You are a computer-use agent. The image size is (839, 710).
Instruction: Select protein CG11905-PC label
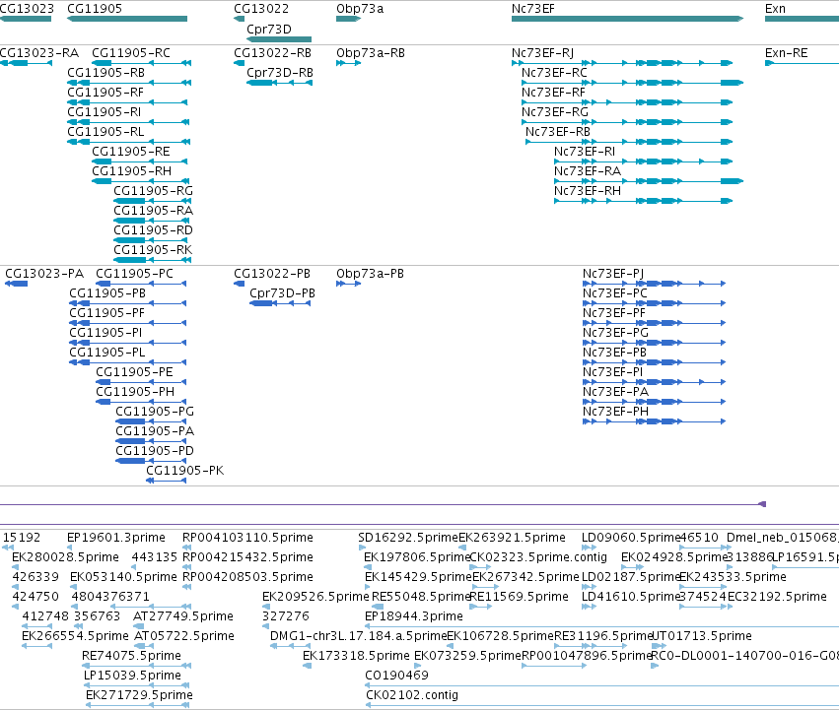coord(134,274)
